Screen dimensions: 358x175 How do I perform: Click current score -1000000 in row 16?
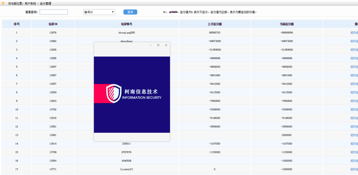click(x=287, y=161)
